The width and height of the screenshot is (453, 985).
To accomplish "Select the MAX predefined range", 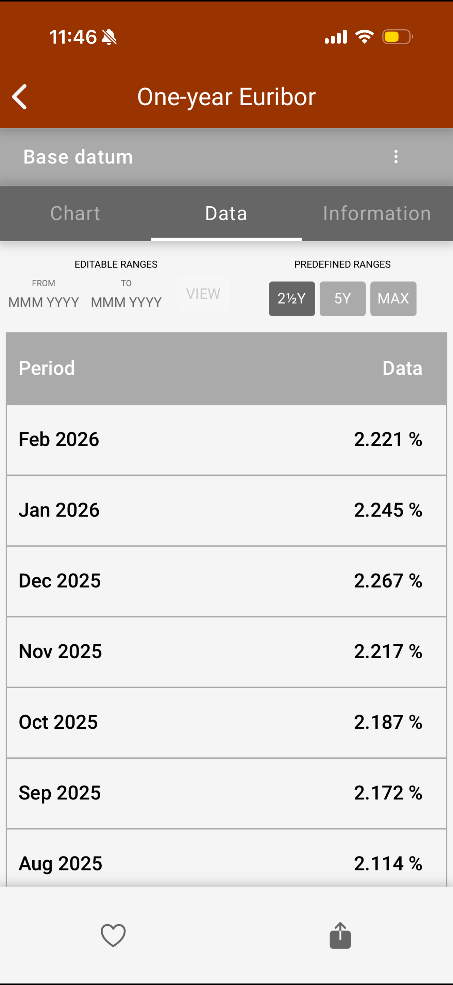I will click(393, 299).
